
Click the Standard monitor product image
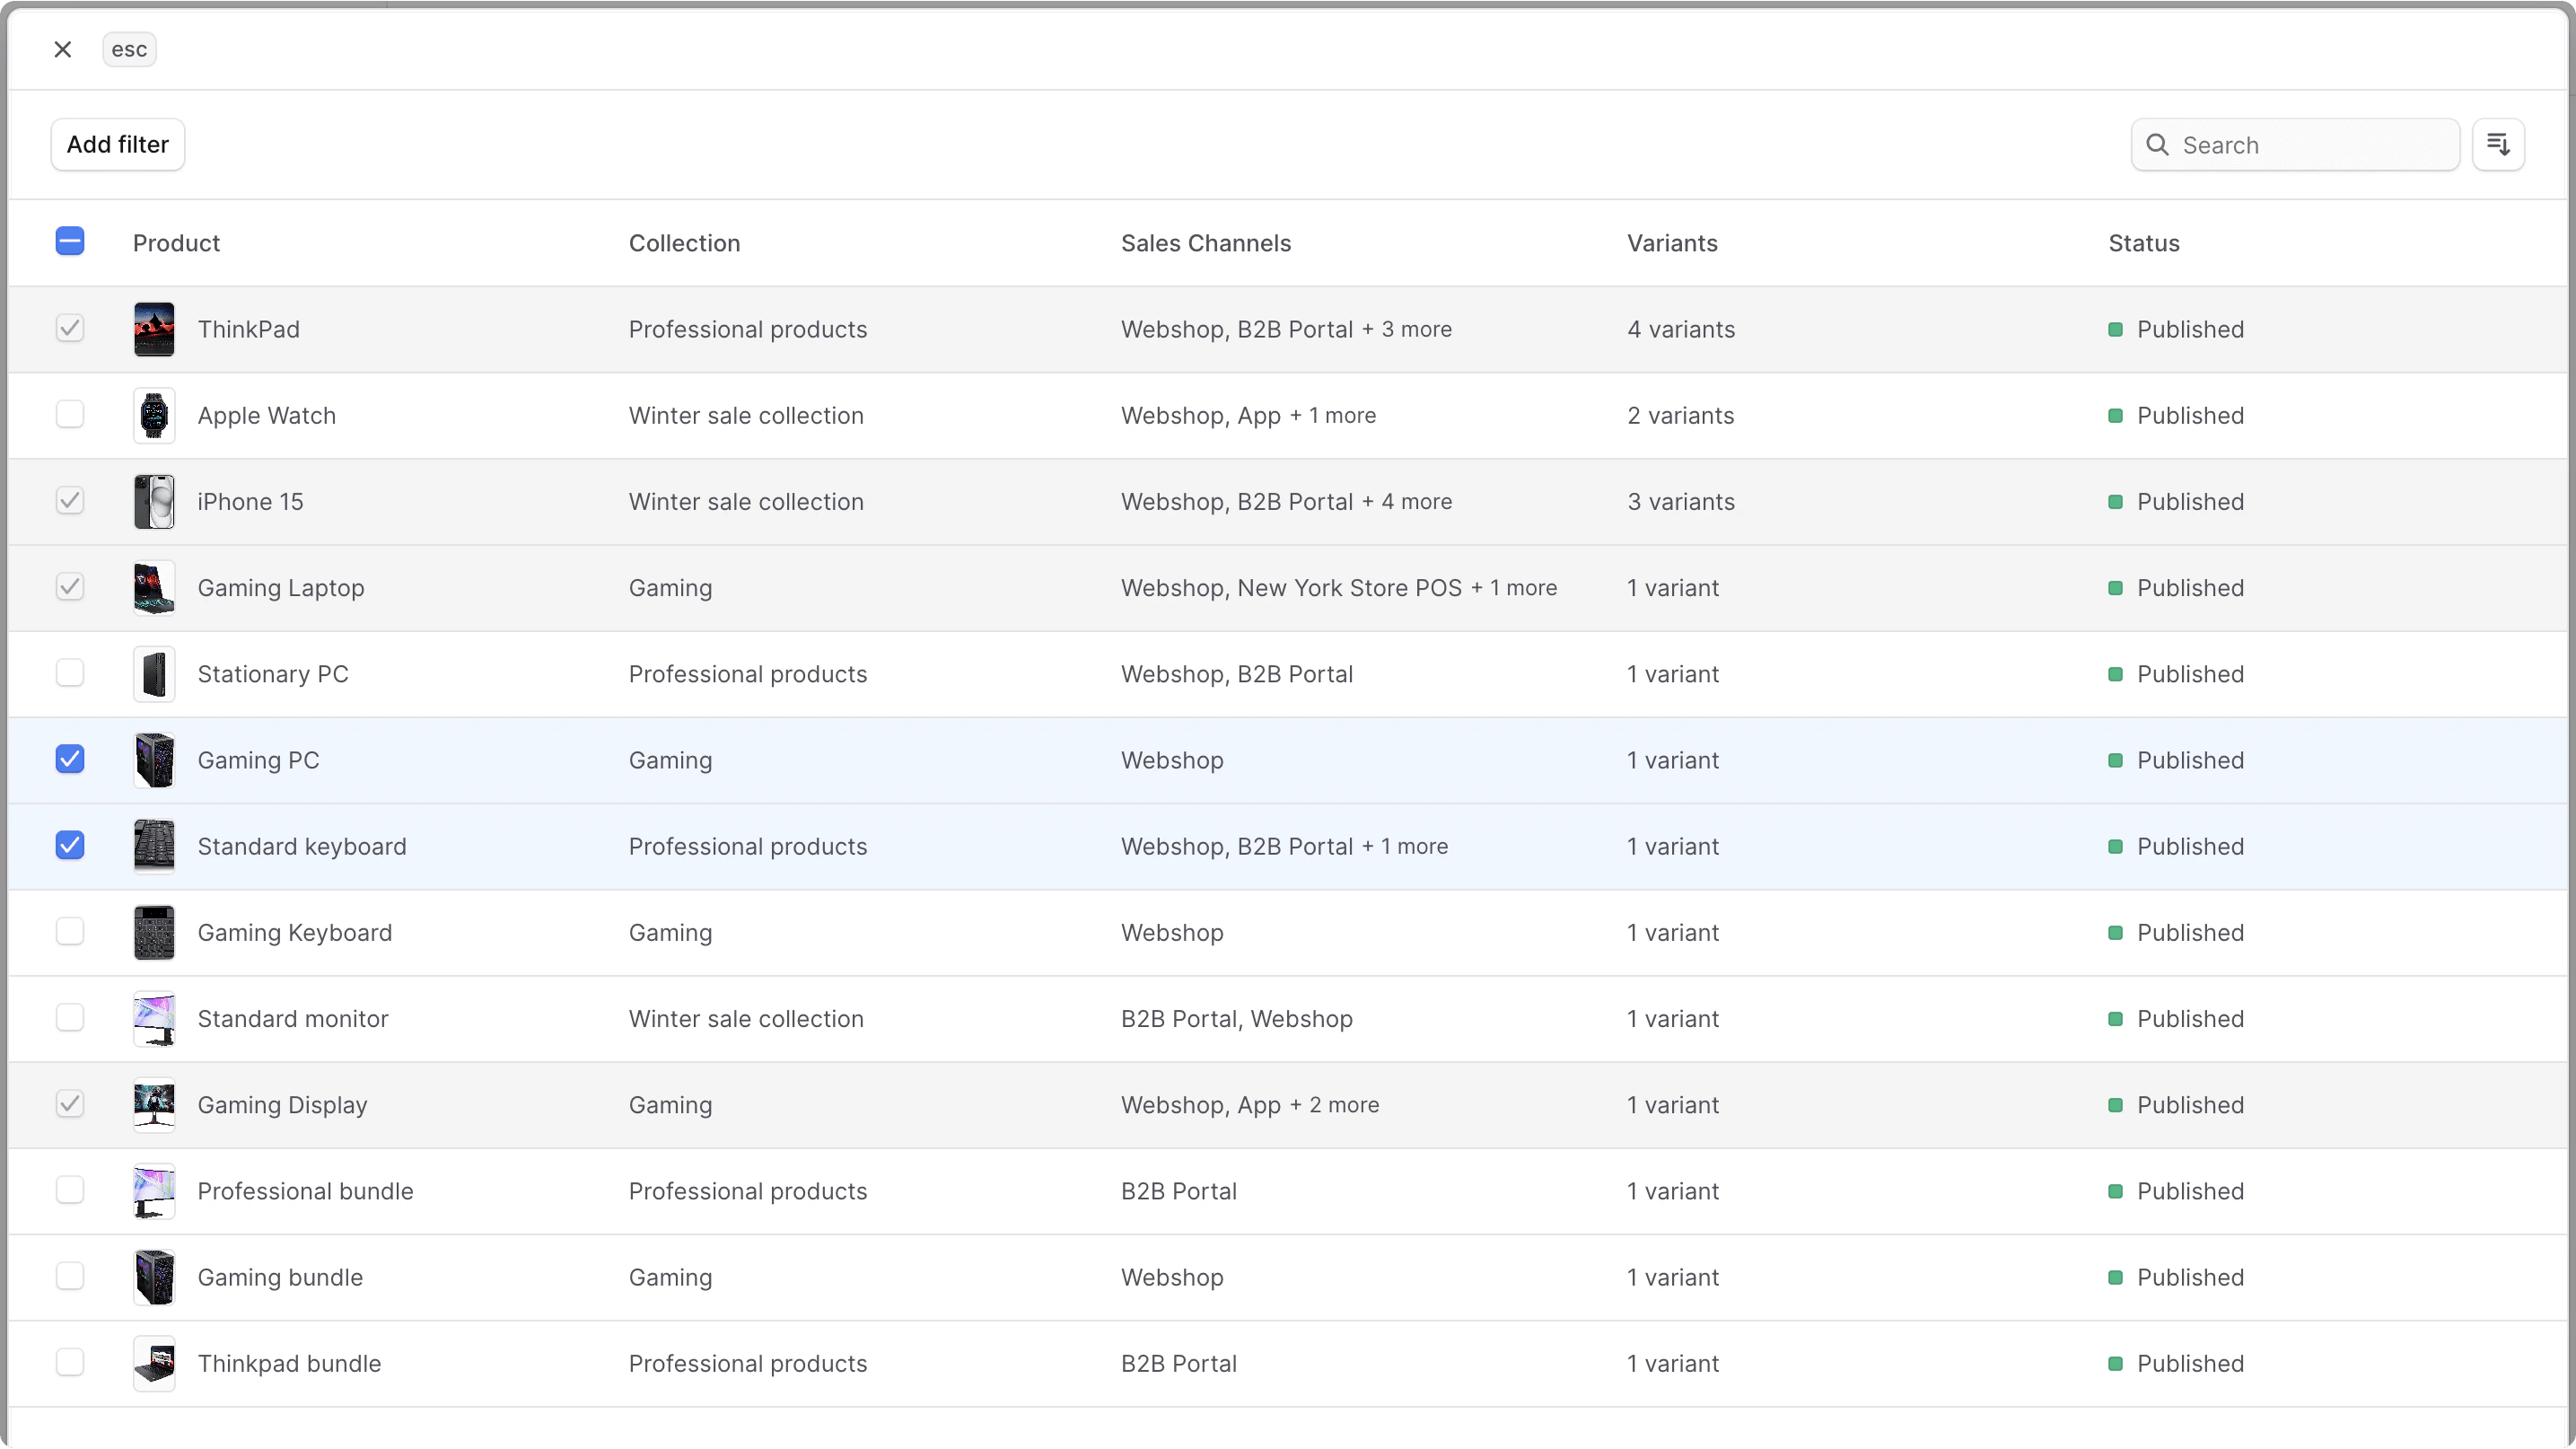(154, 1018)
